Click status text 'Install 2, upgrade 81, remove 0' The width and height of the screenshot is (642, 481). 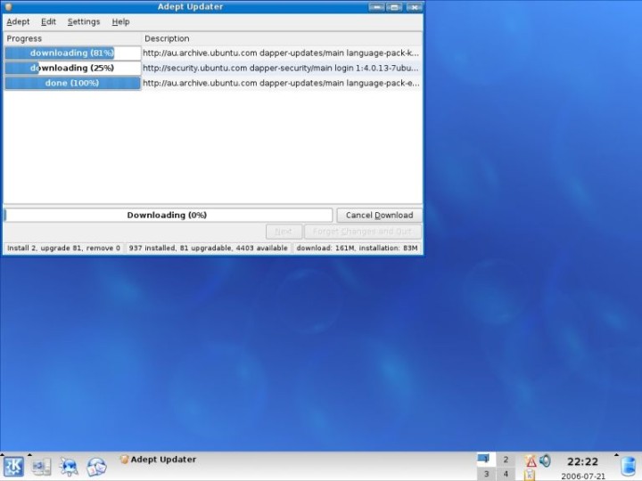[x=63, y=248]
